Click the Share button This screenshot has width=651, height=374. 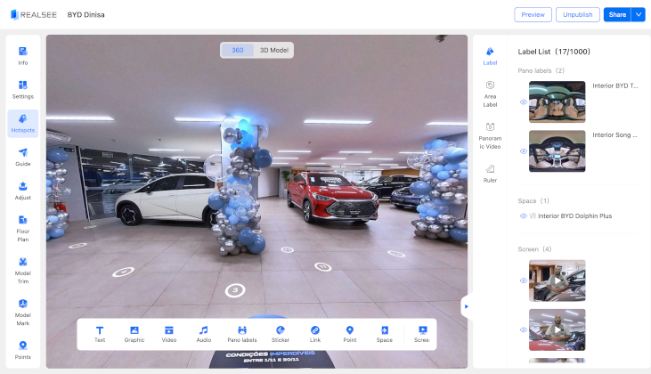(617, 14)
